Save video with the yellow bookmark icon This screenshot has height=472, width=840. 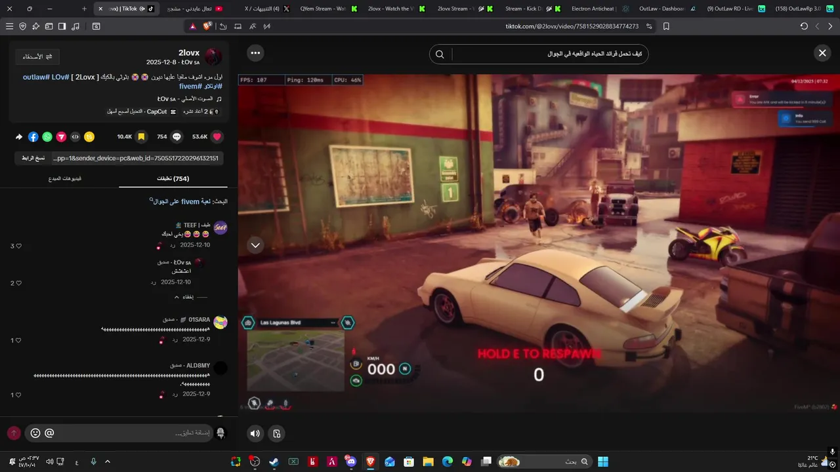tap(141, 136)
